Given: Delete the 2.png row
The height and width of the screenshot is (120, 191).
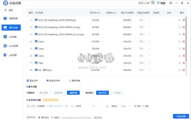Looking at the screenshot, I should (184, 56).
